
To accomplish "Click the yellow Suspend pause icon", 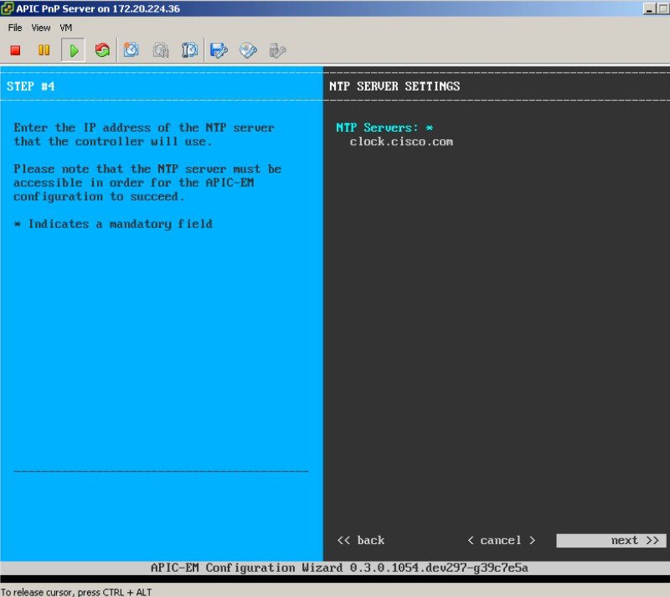I will (x=44, y=50).
